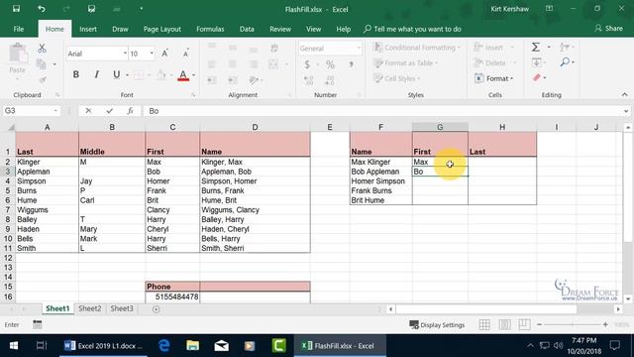Select Page Layout view icon
Image resolution: width=634 pixels, height=357 pixels.
pos(504,324)
